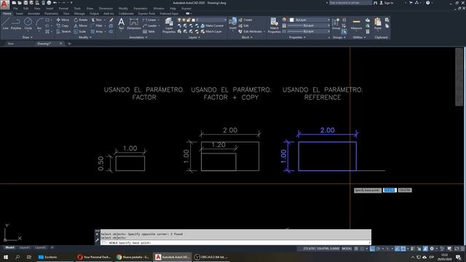The height and width of the screenshot is (262, 466).
Task: Select the Dimension tool
Action: [134, 23]
